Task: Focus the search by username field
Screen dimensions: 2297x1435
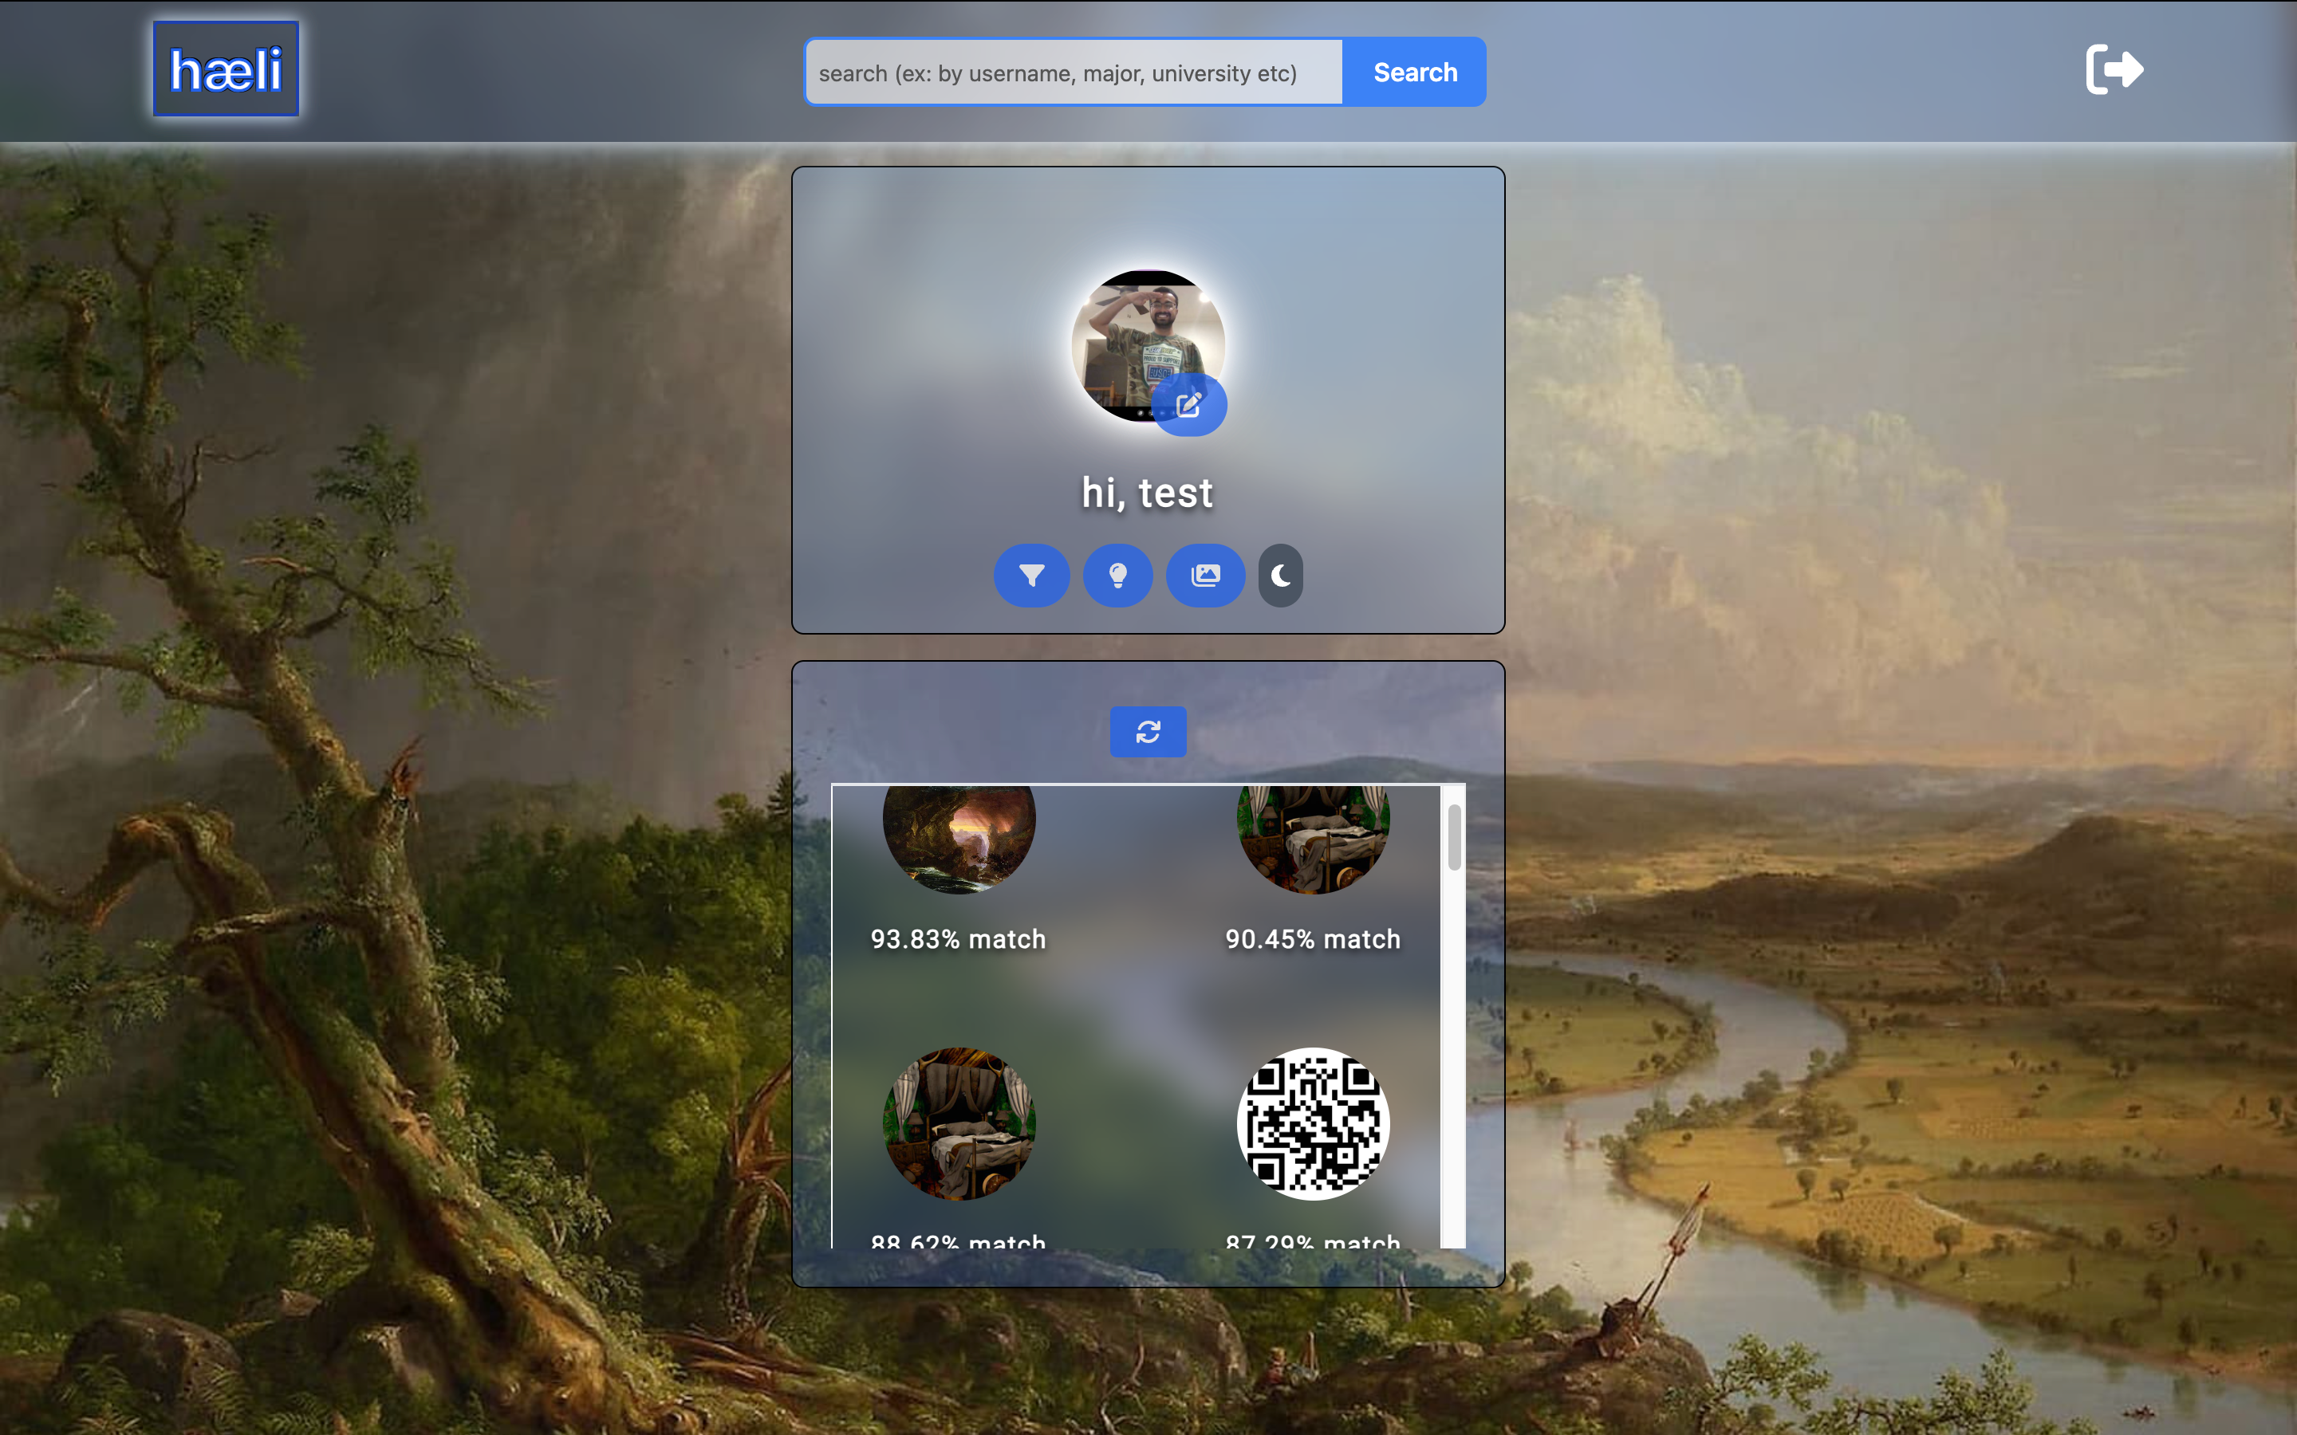Action: click(x=1074, y=72)
